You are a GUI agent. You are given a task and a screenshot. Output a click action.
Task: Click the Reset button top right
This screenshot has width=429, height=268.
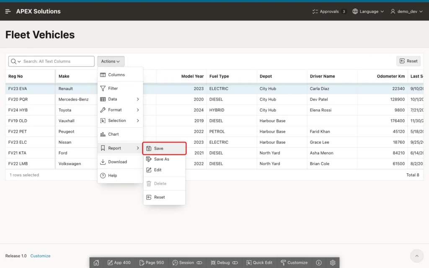(408, 61)
